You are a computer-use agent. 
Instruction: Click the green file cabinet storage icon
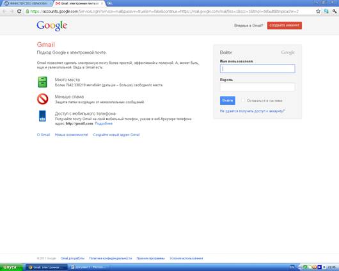point(42,82)
